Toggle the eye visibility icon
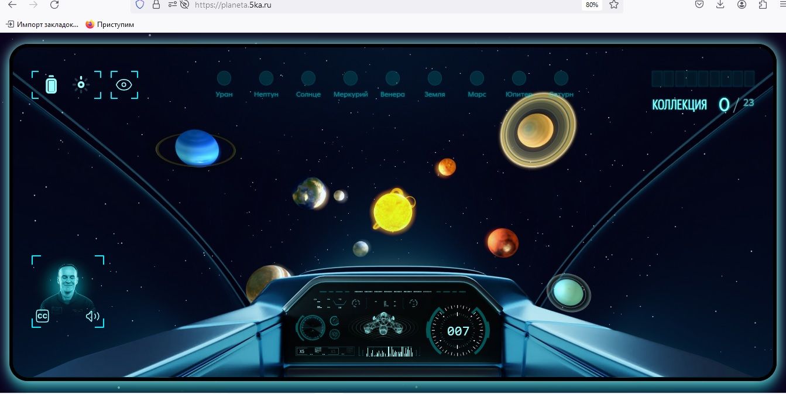The width and height of the screenshot is (786, 394). click(x=124, y=85)
